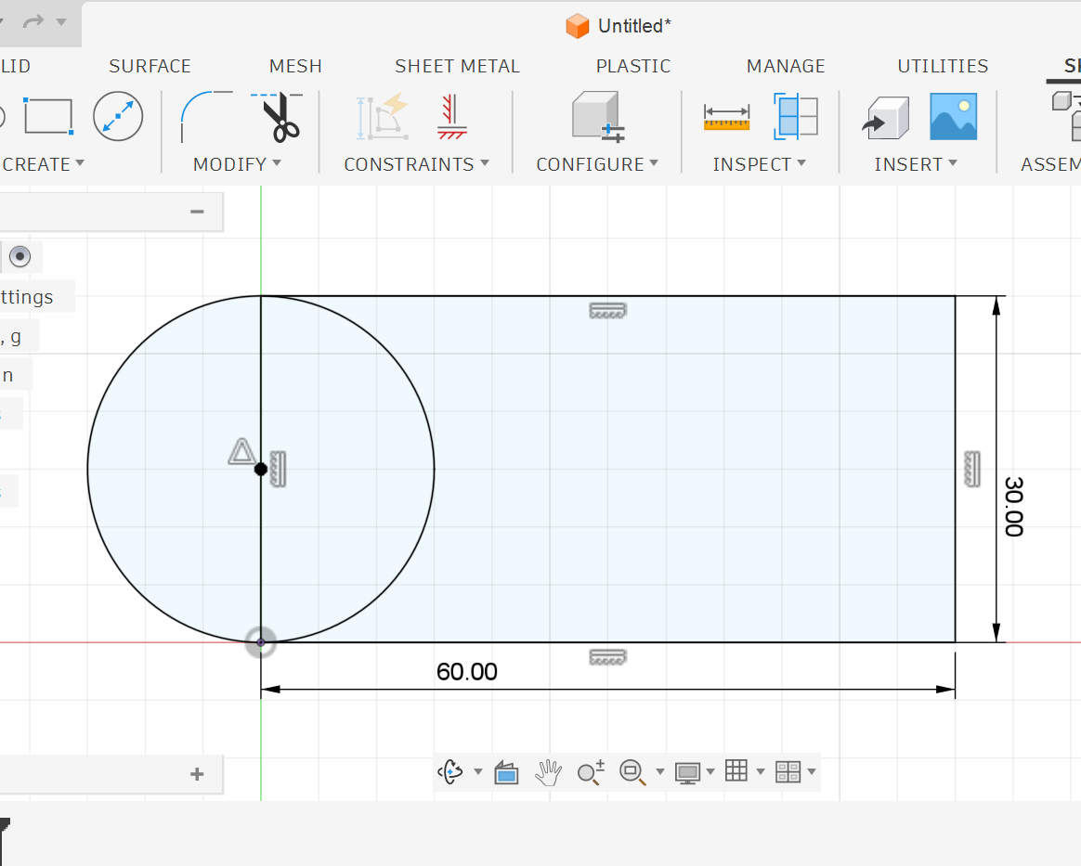Select the Coincident/Fix constraint icon
This screenshot has height=866, width=1081.
pyautogui.click(x=452, y=116)
